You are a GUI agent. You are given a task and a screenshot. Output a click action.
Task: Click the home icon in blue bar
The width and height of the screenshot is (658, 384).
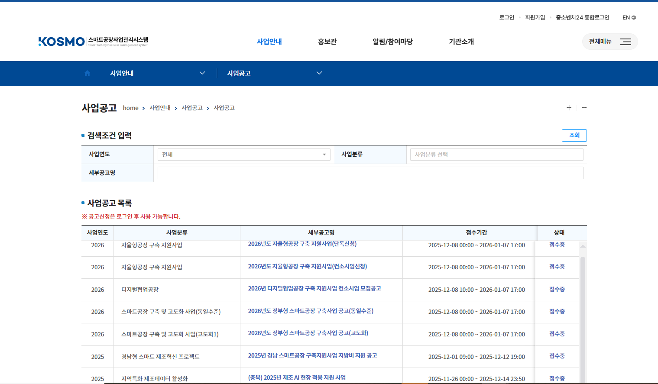(87, 73)
